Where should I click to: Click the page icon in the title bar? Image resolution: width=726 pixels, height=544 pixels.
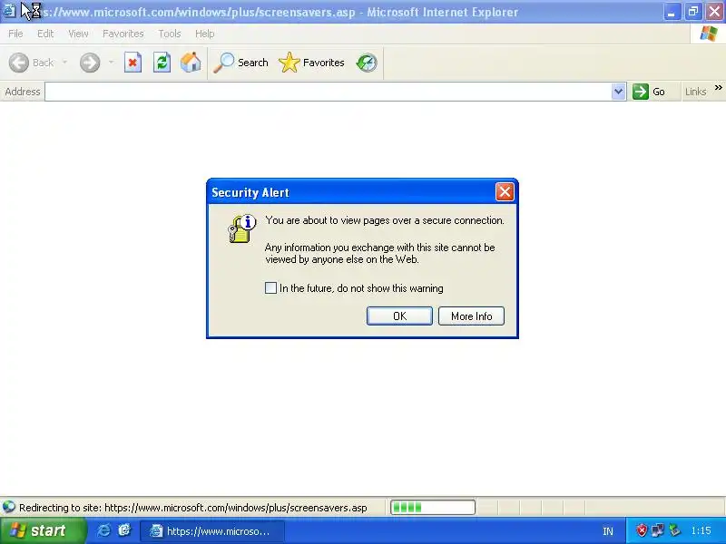9,11
